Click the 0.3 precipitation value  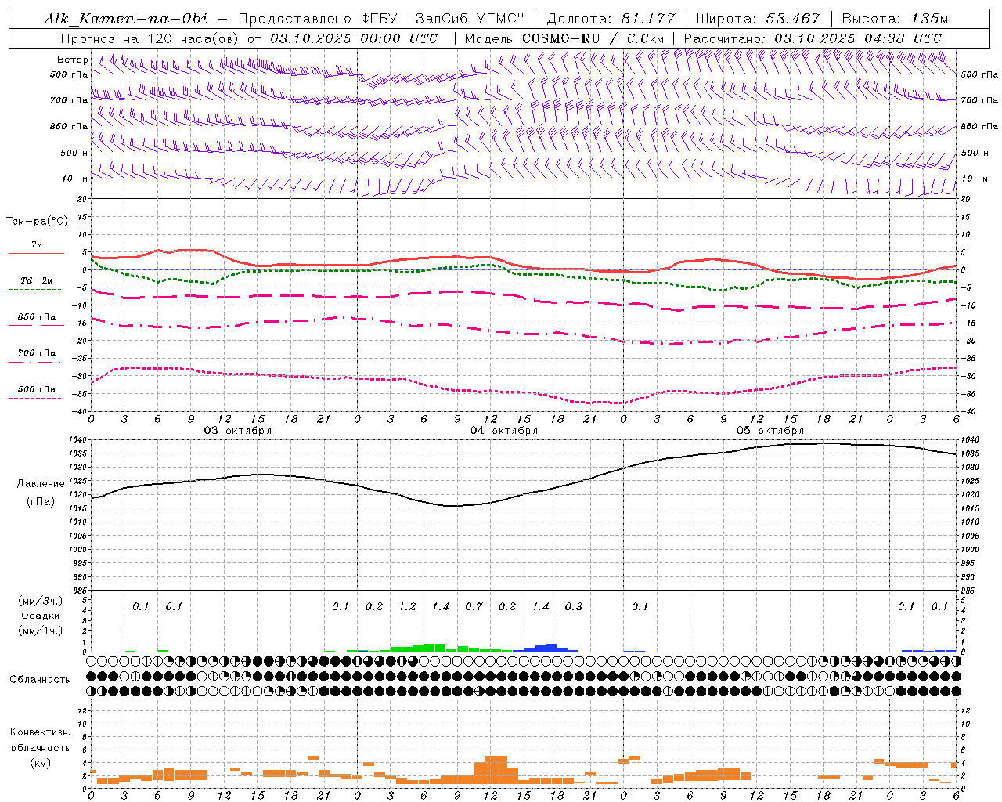[x=574, y=606]
